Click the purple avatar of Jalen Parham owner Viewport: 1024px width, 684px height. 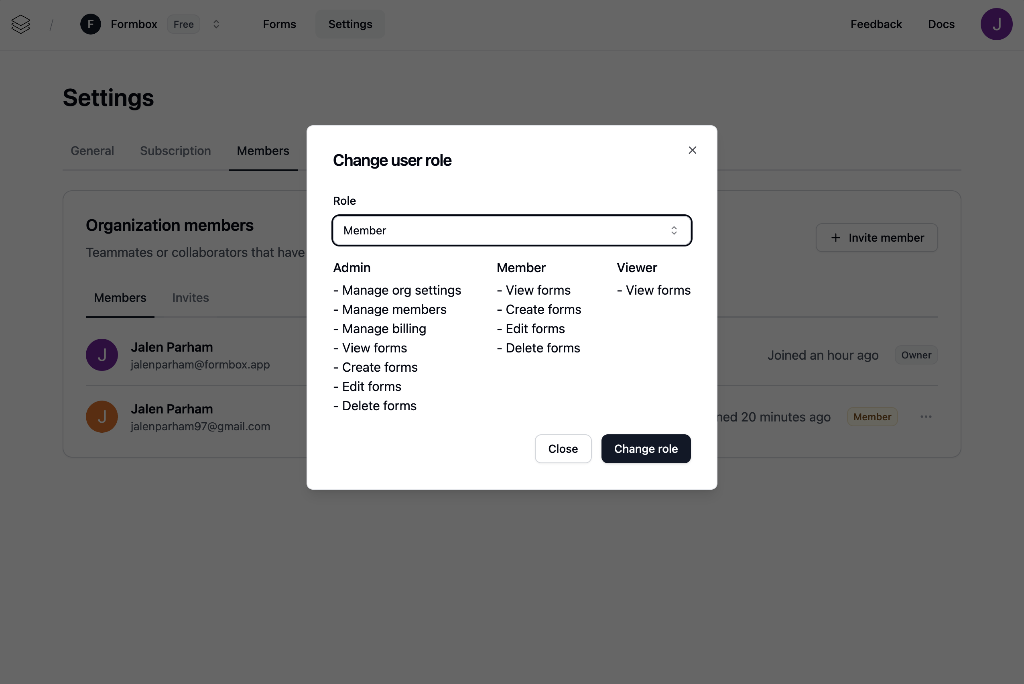pyautogui.click(x=102, y=355)
